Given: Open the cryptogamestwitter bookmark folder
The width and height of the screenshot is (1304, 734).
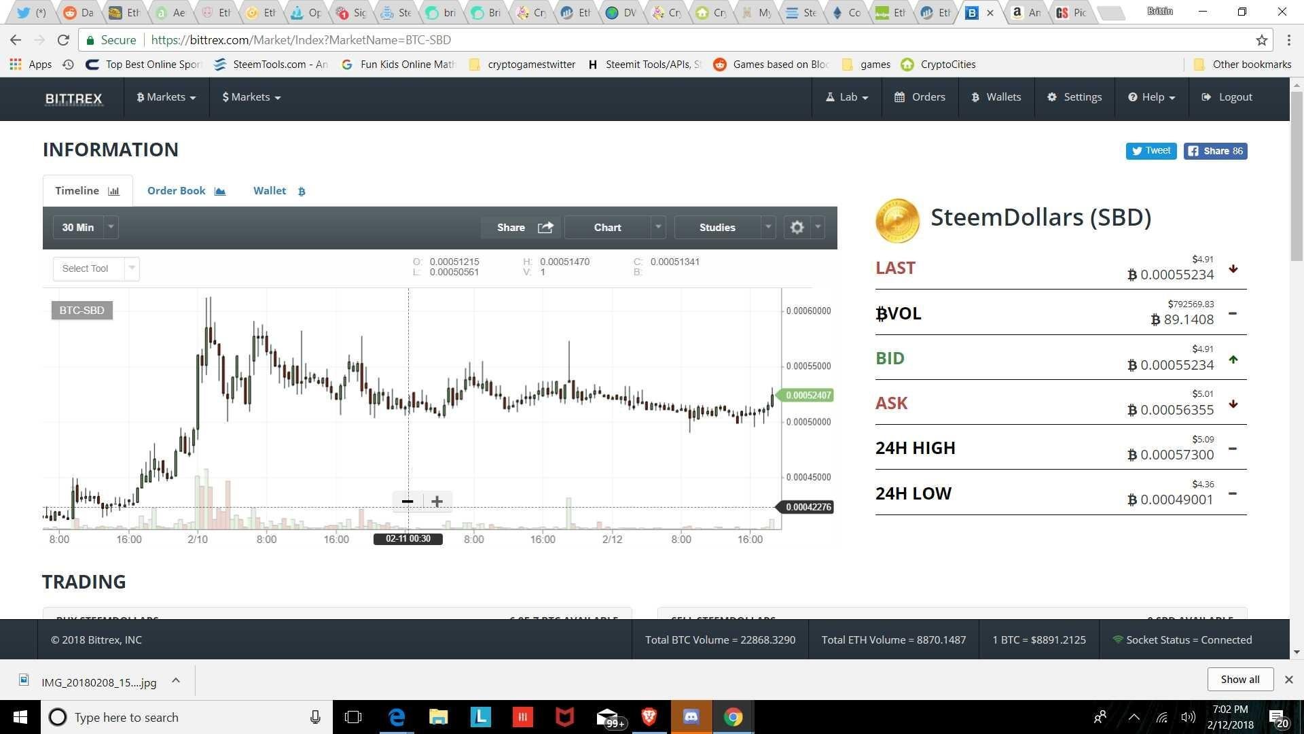Looking at the screenshot, I should pyautogui.click(x=522, y=65).
